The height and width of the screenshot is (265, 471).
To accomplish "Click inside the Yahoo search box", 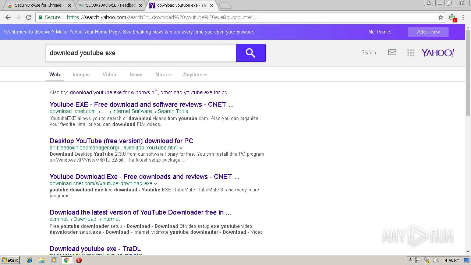I will click(x=141, y=53).
